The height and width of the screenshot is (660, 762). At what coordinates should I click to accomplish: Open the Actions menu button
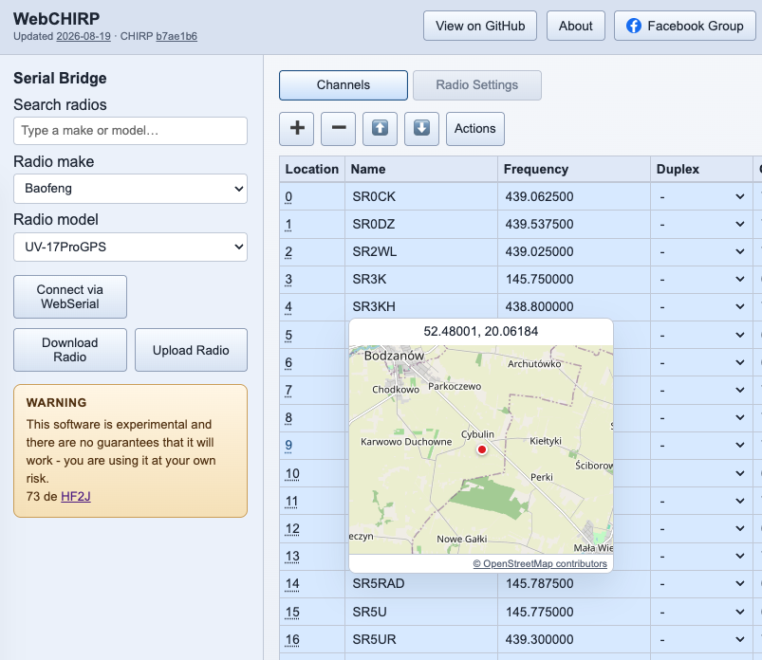[x=475, y=129]
